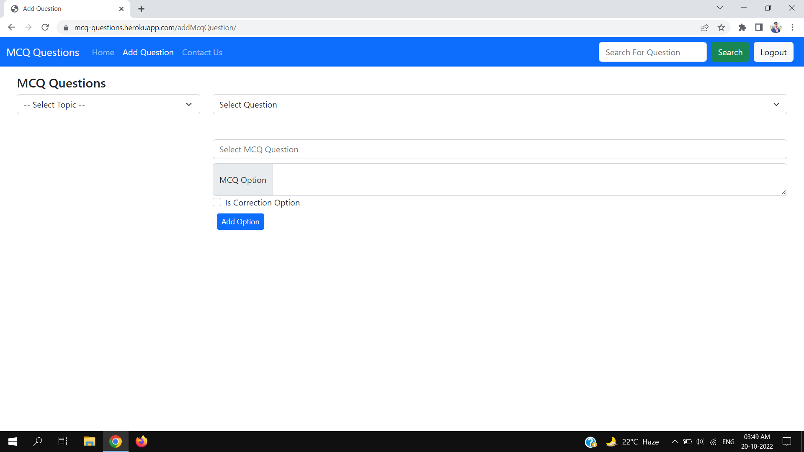Image resolution: width=804 pixels, height=452 pixels.
Task: Focus the Search For Question field
Action: pyautogui.click(x=652, y=52)
